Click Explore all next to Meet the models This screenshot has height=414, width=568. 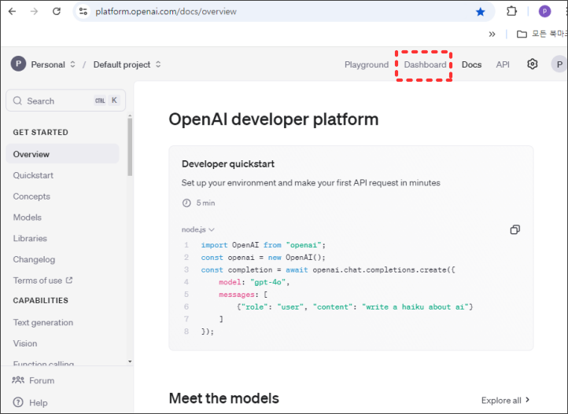pos(505,401)
